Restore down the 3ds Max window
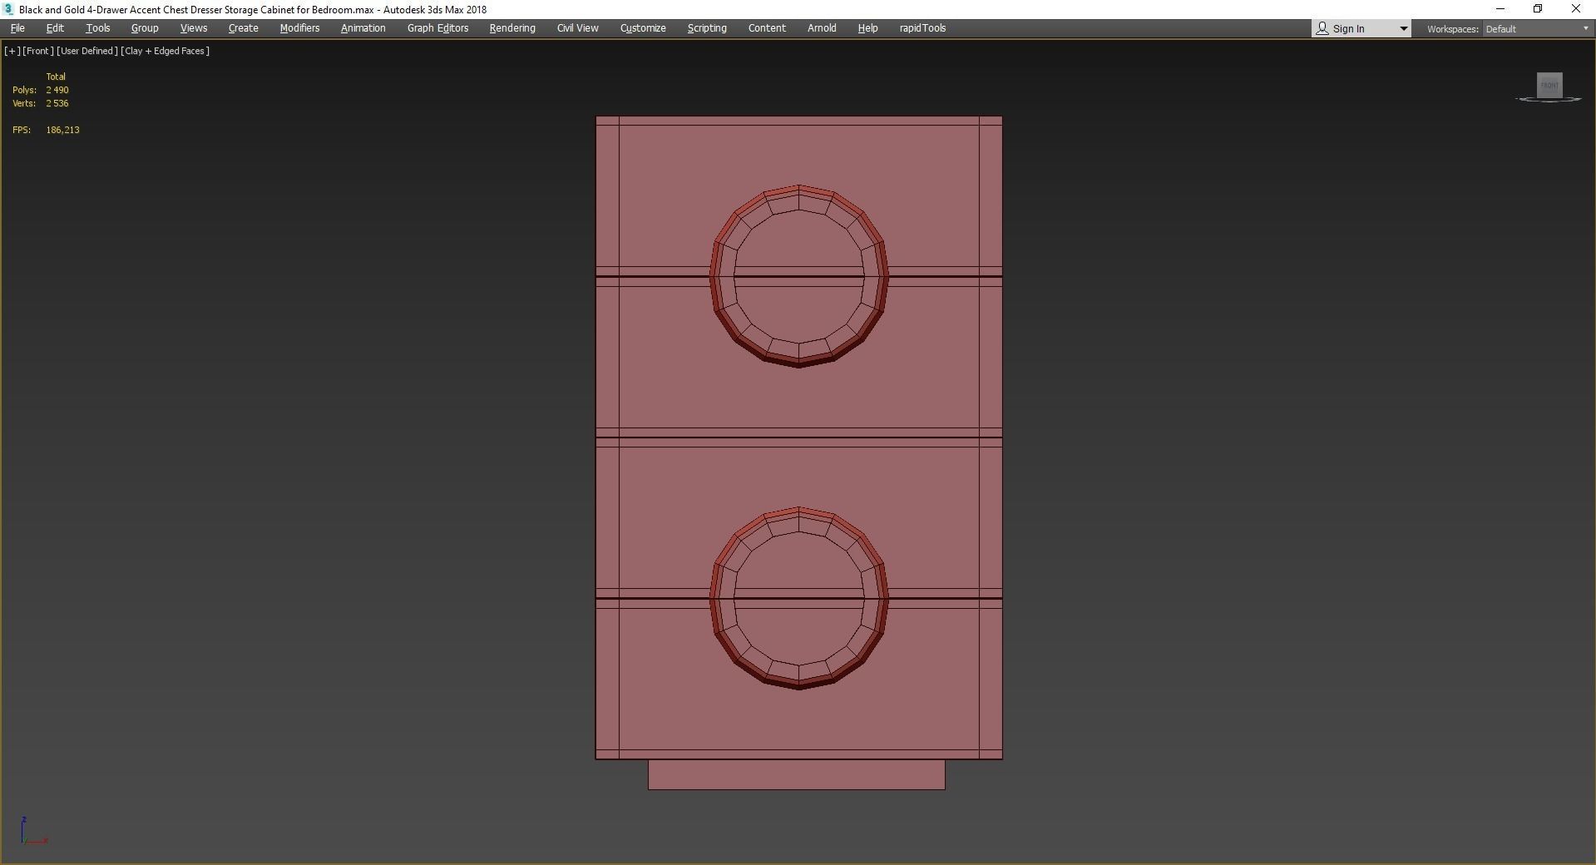 [x=1538, y=9]
